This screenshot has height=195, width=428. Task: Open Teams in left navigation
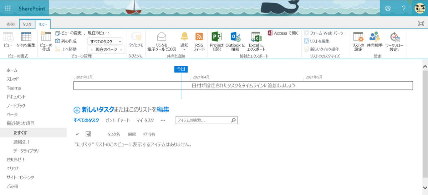point(14,88)
